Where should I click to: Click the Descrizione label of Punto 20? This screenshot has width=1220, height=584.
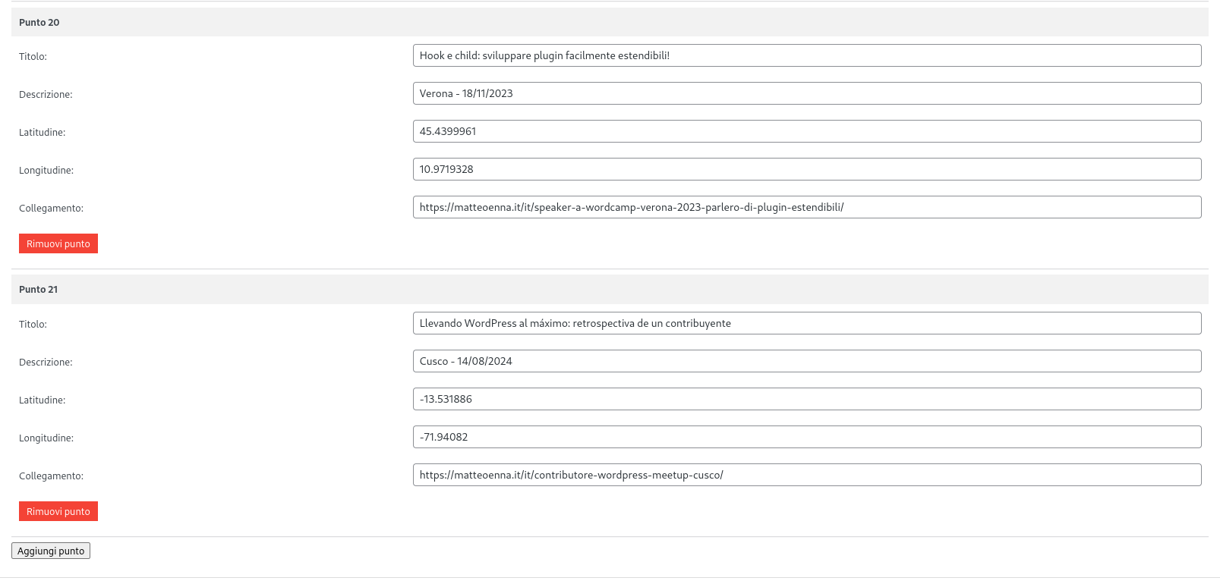(x=46, y=94)
